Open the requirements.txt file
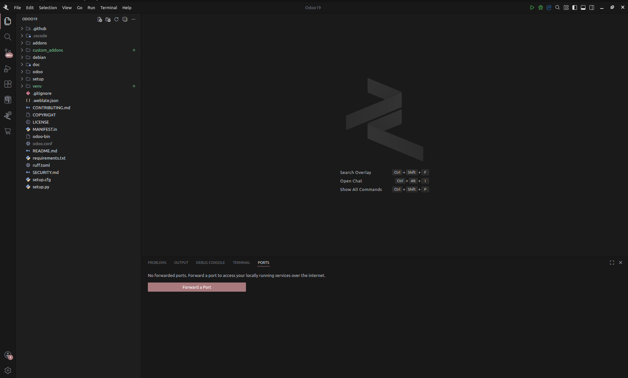 tap(78, 158)
